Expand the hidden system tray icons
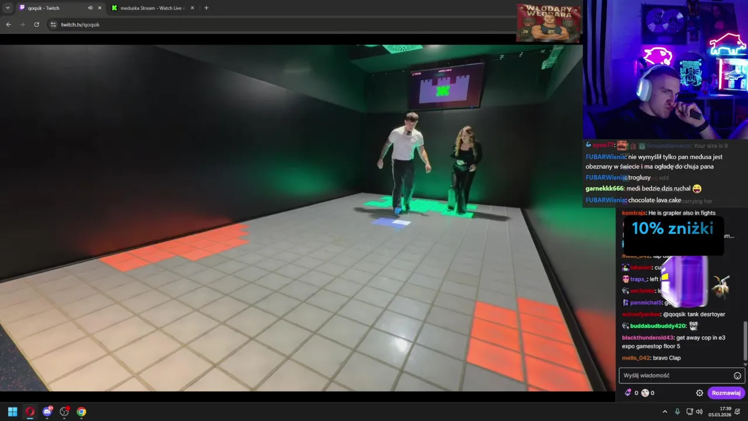The height and width of the screenshot is (421, 748). pos(664,412)
